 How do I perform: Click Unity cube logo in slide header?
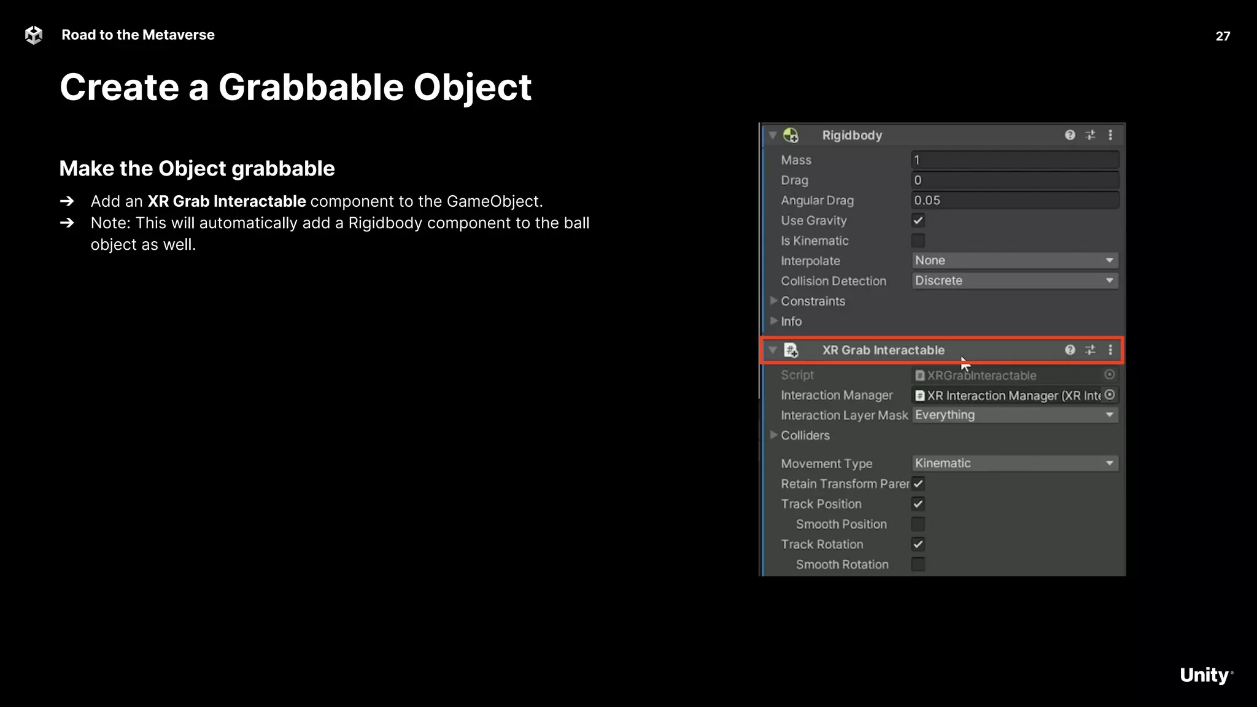(34, 35)
